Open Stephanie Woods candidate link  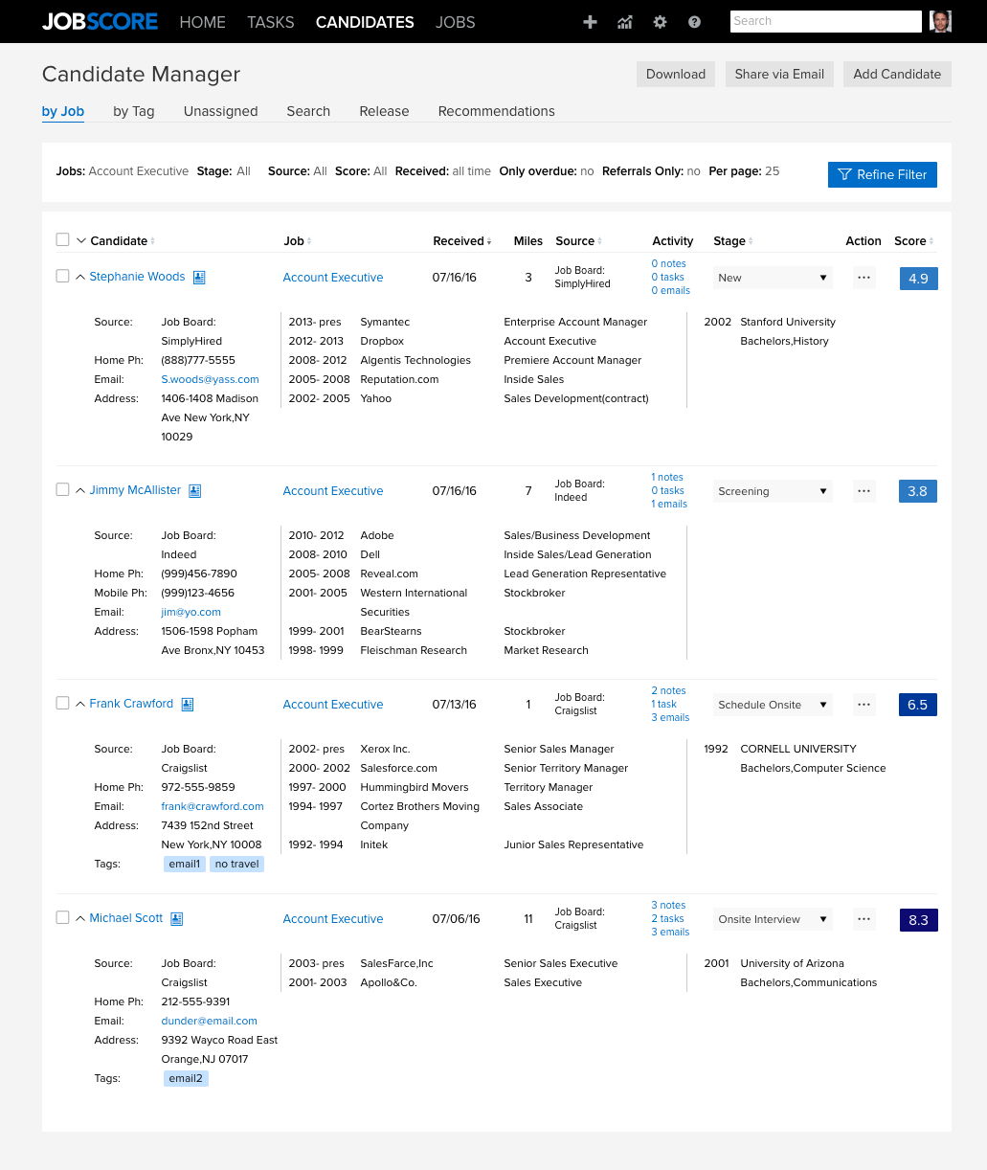tap(137, 277)
